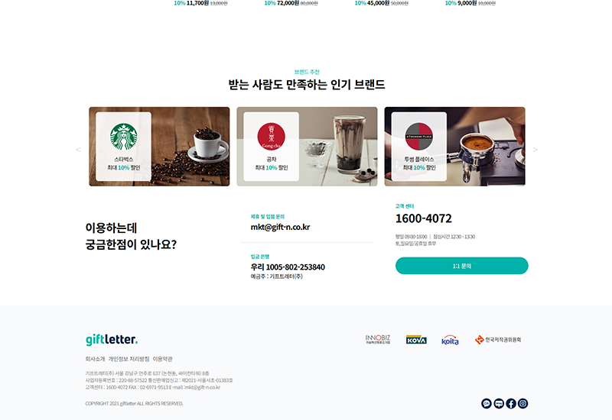Open the 스타벅스 brand card

pyautogui.click(x=159, y=147)
